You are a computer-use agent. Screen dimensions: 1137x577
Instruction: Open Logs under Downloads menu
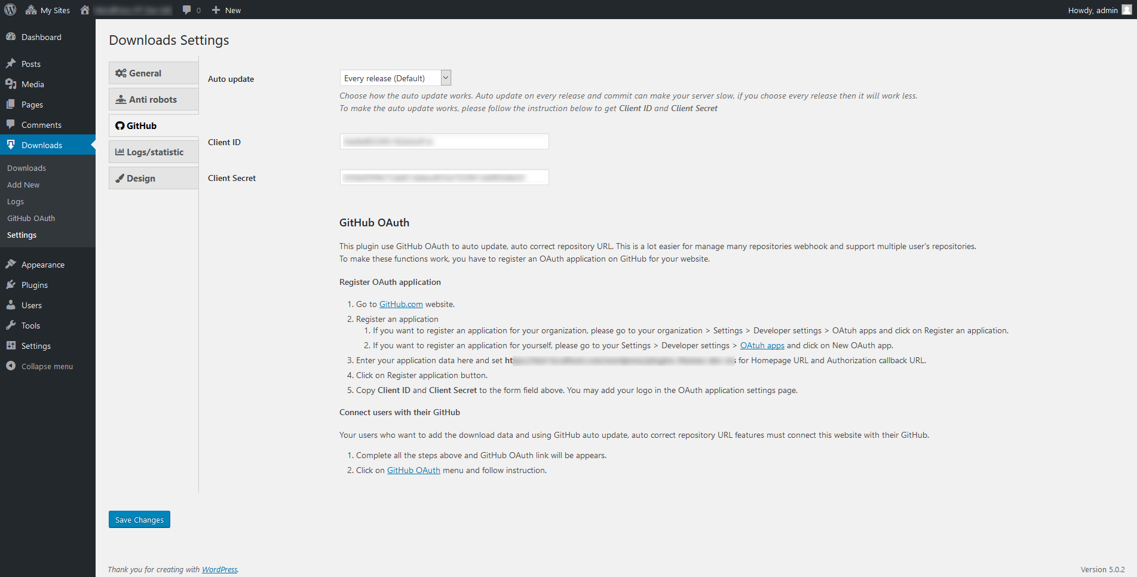[16, 201]
